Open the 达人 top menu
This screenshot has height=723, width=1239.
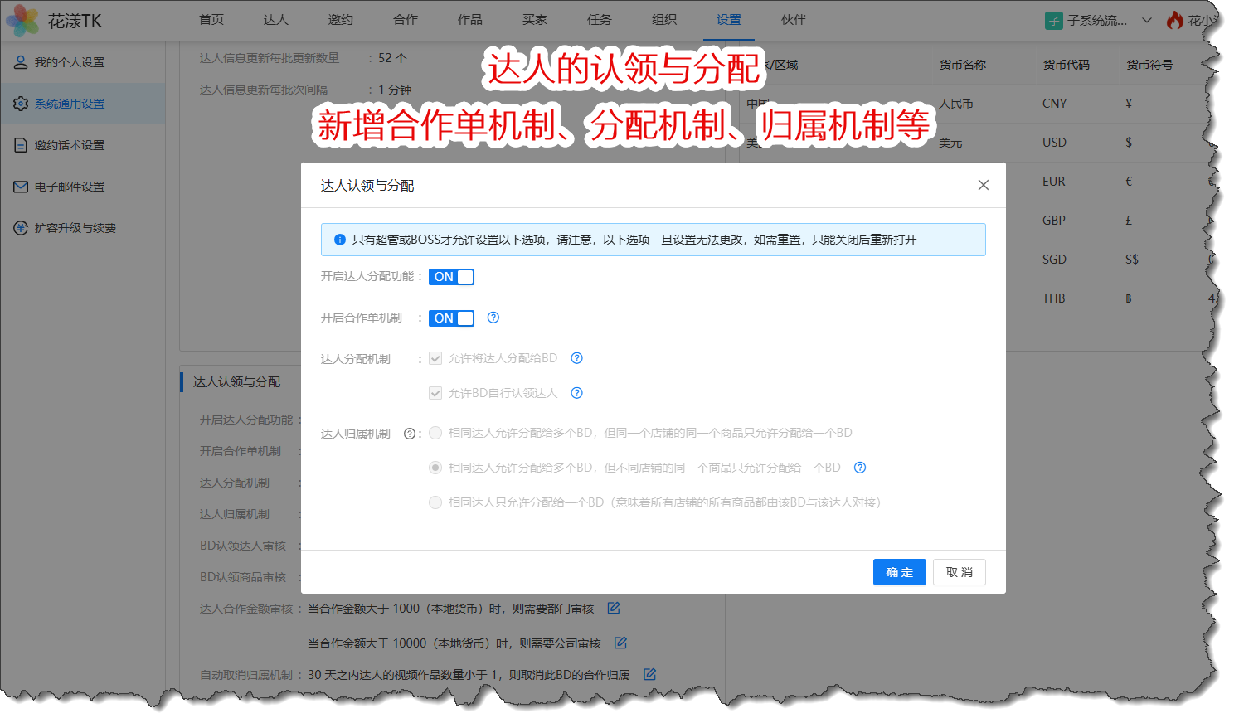coord(275,20)
